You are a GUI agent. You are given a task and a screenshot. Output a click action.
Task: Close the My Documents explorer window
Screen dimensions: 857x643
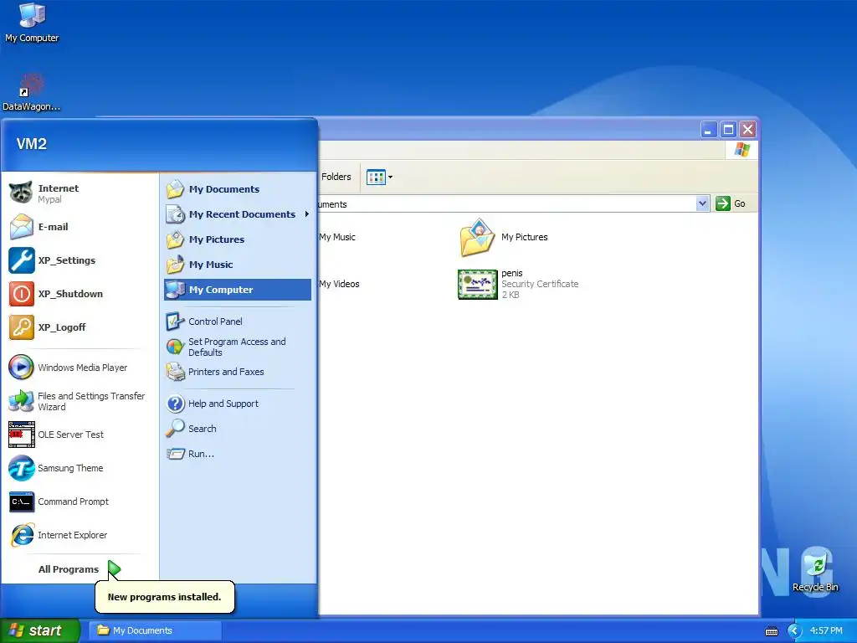tap(747, 130)
